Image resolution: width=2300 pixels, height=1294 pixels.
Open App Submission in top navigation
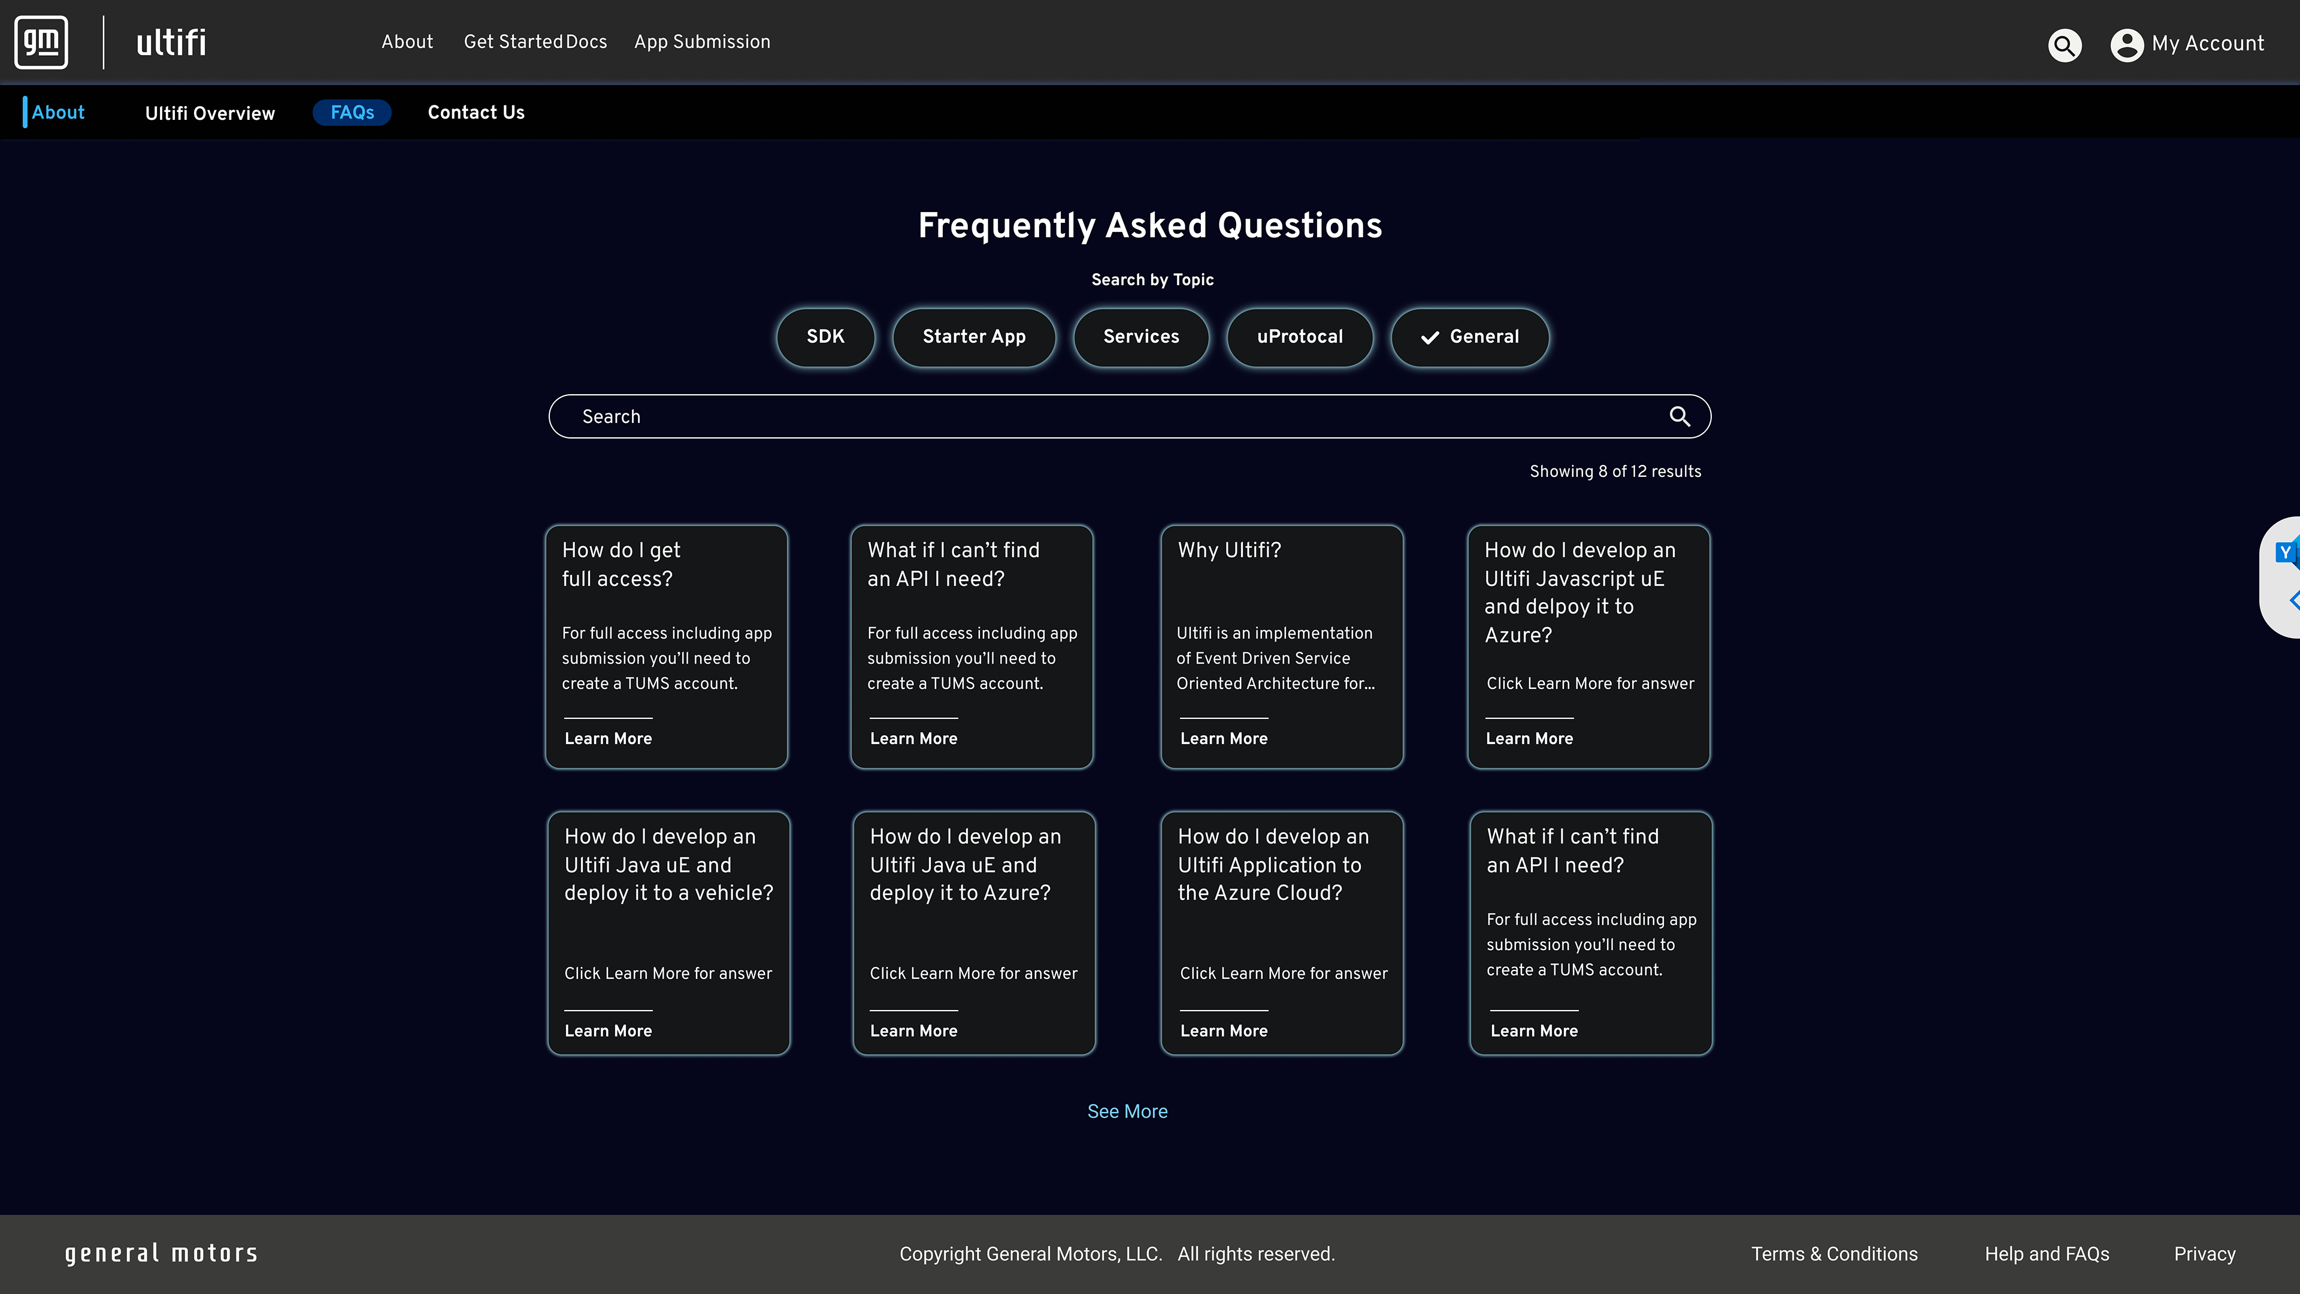click(702, 42)
